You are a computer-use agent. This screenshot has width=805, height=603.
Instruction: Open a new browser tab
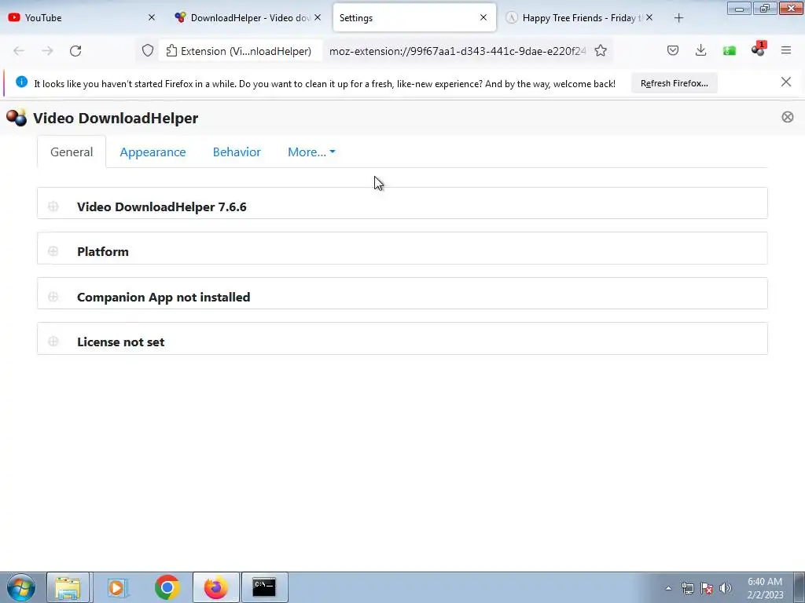tap(678, 18)
